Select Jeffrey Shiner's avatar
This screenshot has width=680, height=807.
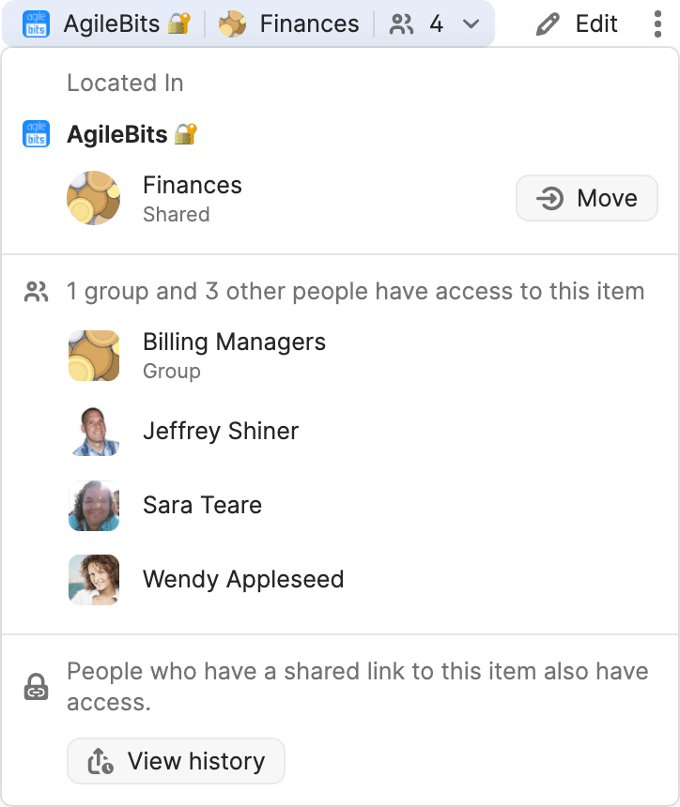tap(94, 431)
